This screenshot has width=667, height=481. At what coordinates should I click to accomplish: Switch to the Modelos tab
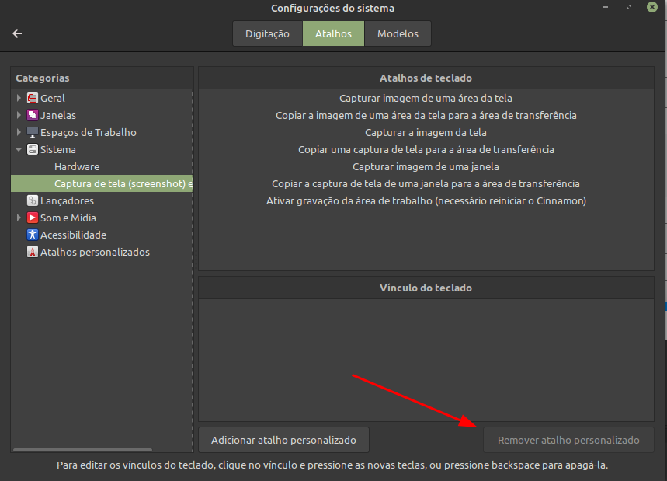coord(398,33)
